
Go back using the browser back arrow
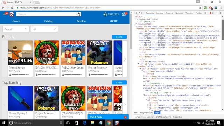(x=3, y=8)
